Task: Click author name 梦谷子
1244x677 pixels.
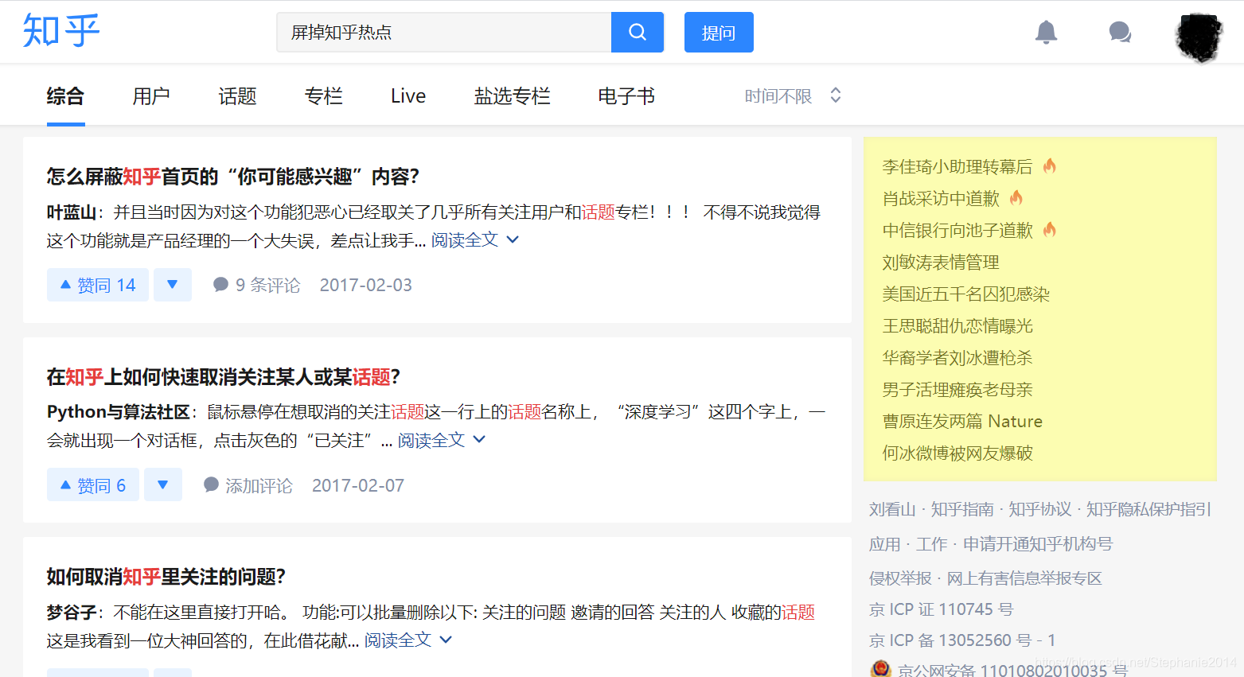Action: click(72, 613)
